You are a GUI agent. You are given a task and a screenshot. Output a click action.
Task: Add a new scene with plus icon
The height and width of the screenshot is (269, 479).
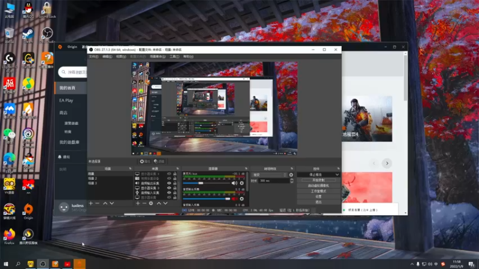point(90,203)
